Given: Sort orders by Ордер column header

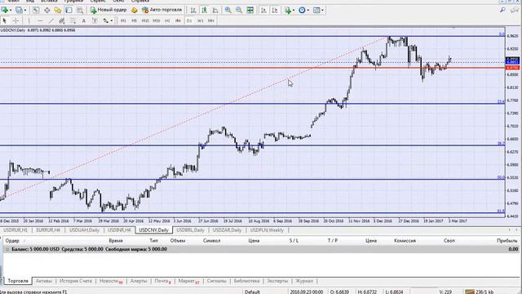Looking at the screenshot, I should click(12, 240).
